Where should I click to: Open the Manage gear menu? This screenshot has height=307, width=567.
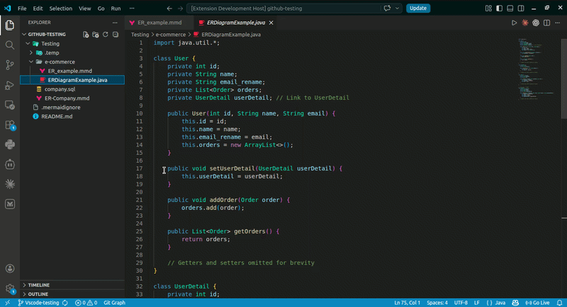tap(10, 288)
